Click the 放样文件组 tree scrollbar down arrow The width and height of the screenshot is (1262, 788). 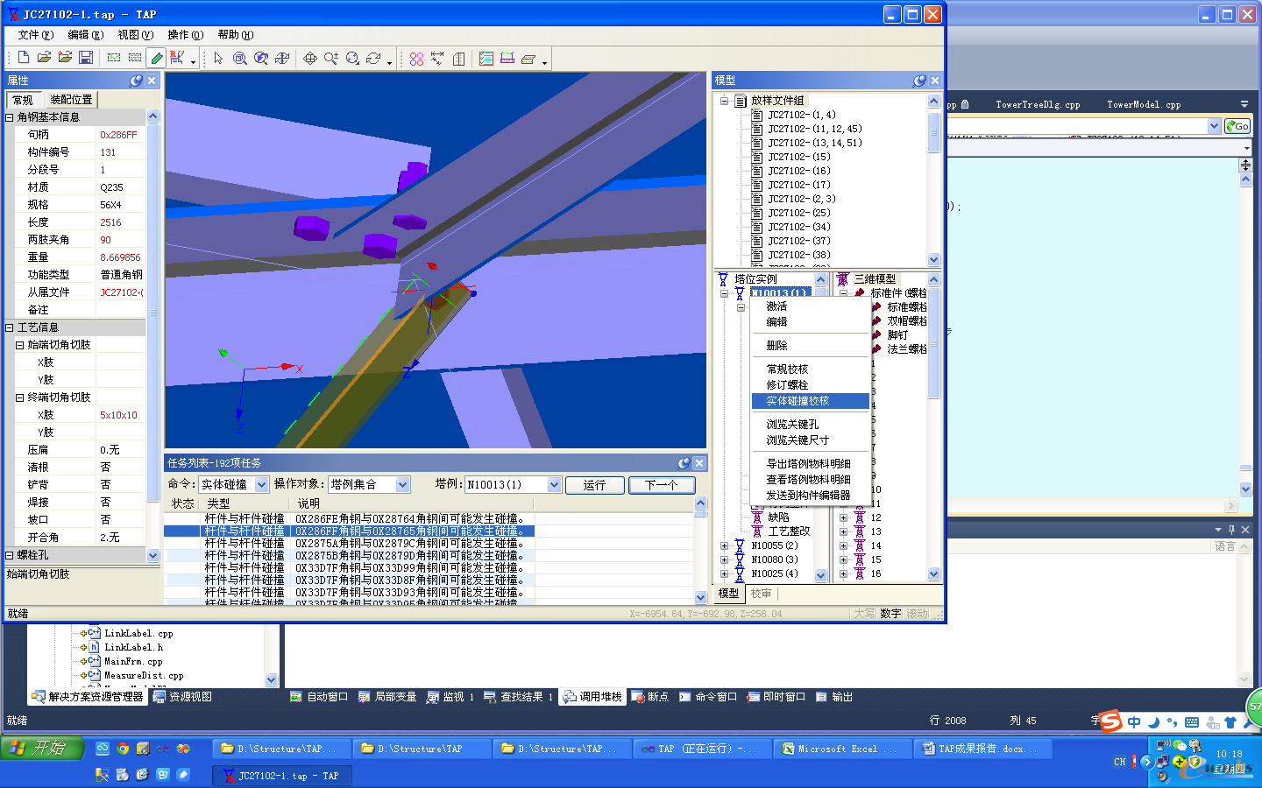click(x=933, y=259)
